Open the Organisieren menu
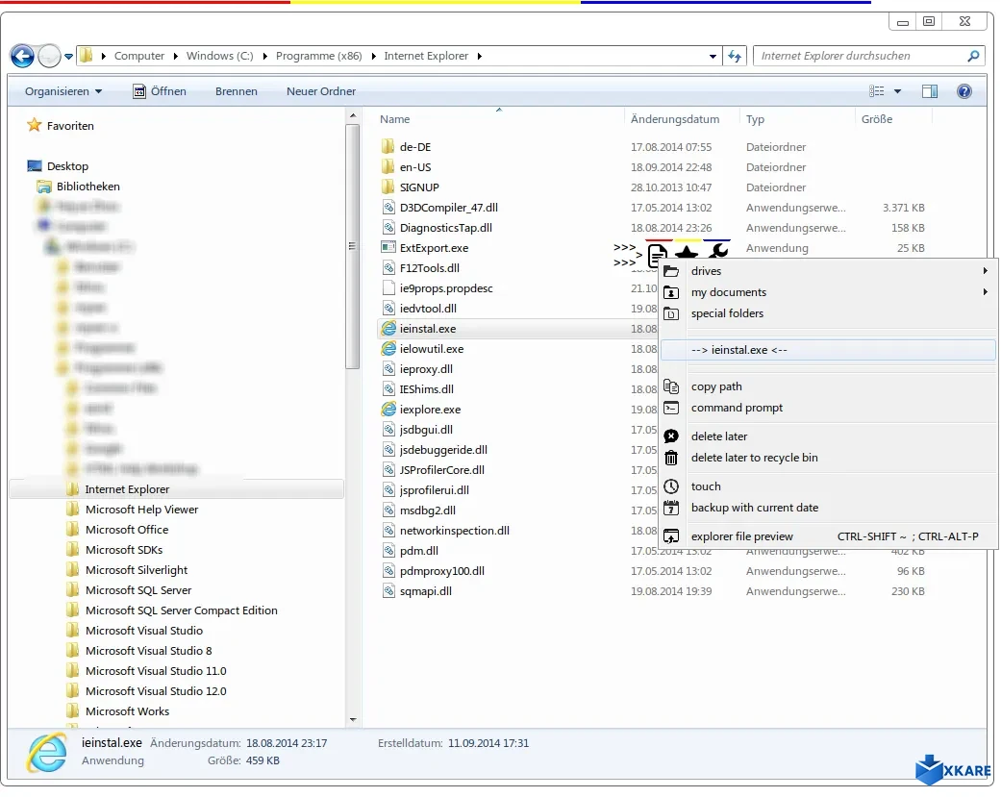 tap(63, 91)
